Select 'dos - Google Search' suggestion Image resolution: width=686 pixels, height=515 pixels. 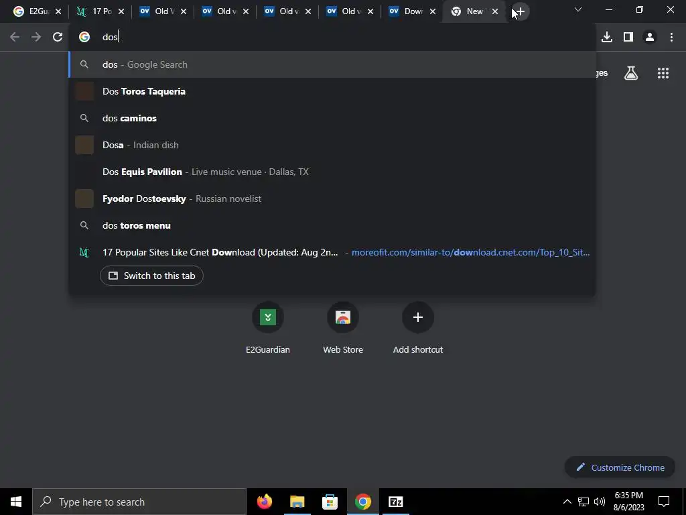[332, 64]
